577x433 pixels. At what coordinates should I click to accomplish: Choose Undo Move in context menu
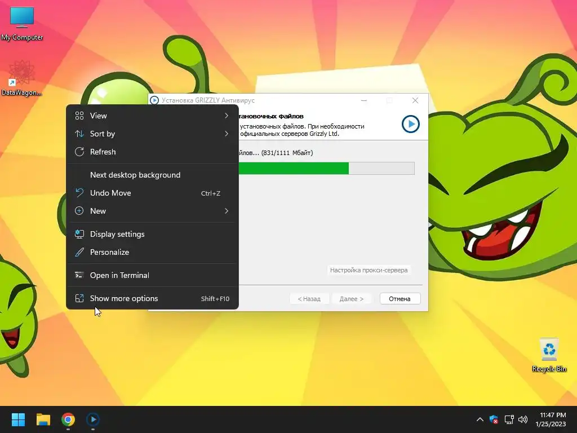coord(152,193)
